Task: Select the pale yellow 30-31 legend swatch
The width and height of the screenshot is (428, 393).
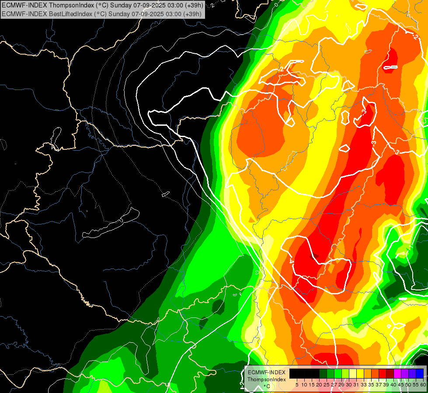Action: pyautogui.click(x=353, y=373)
